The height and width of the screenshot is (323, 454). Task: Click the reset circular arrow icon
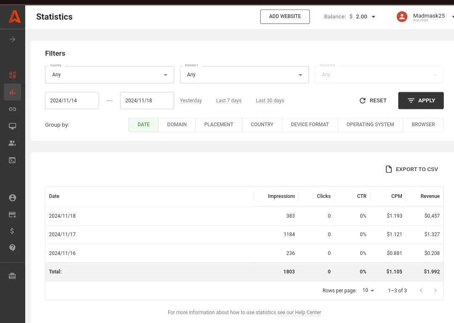point(362,101)
